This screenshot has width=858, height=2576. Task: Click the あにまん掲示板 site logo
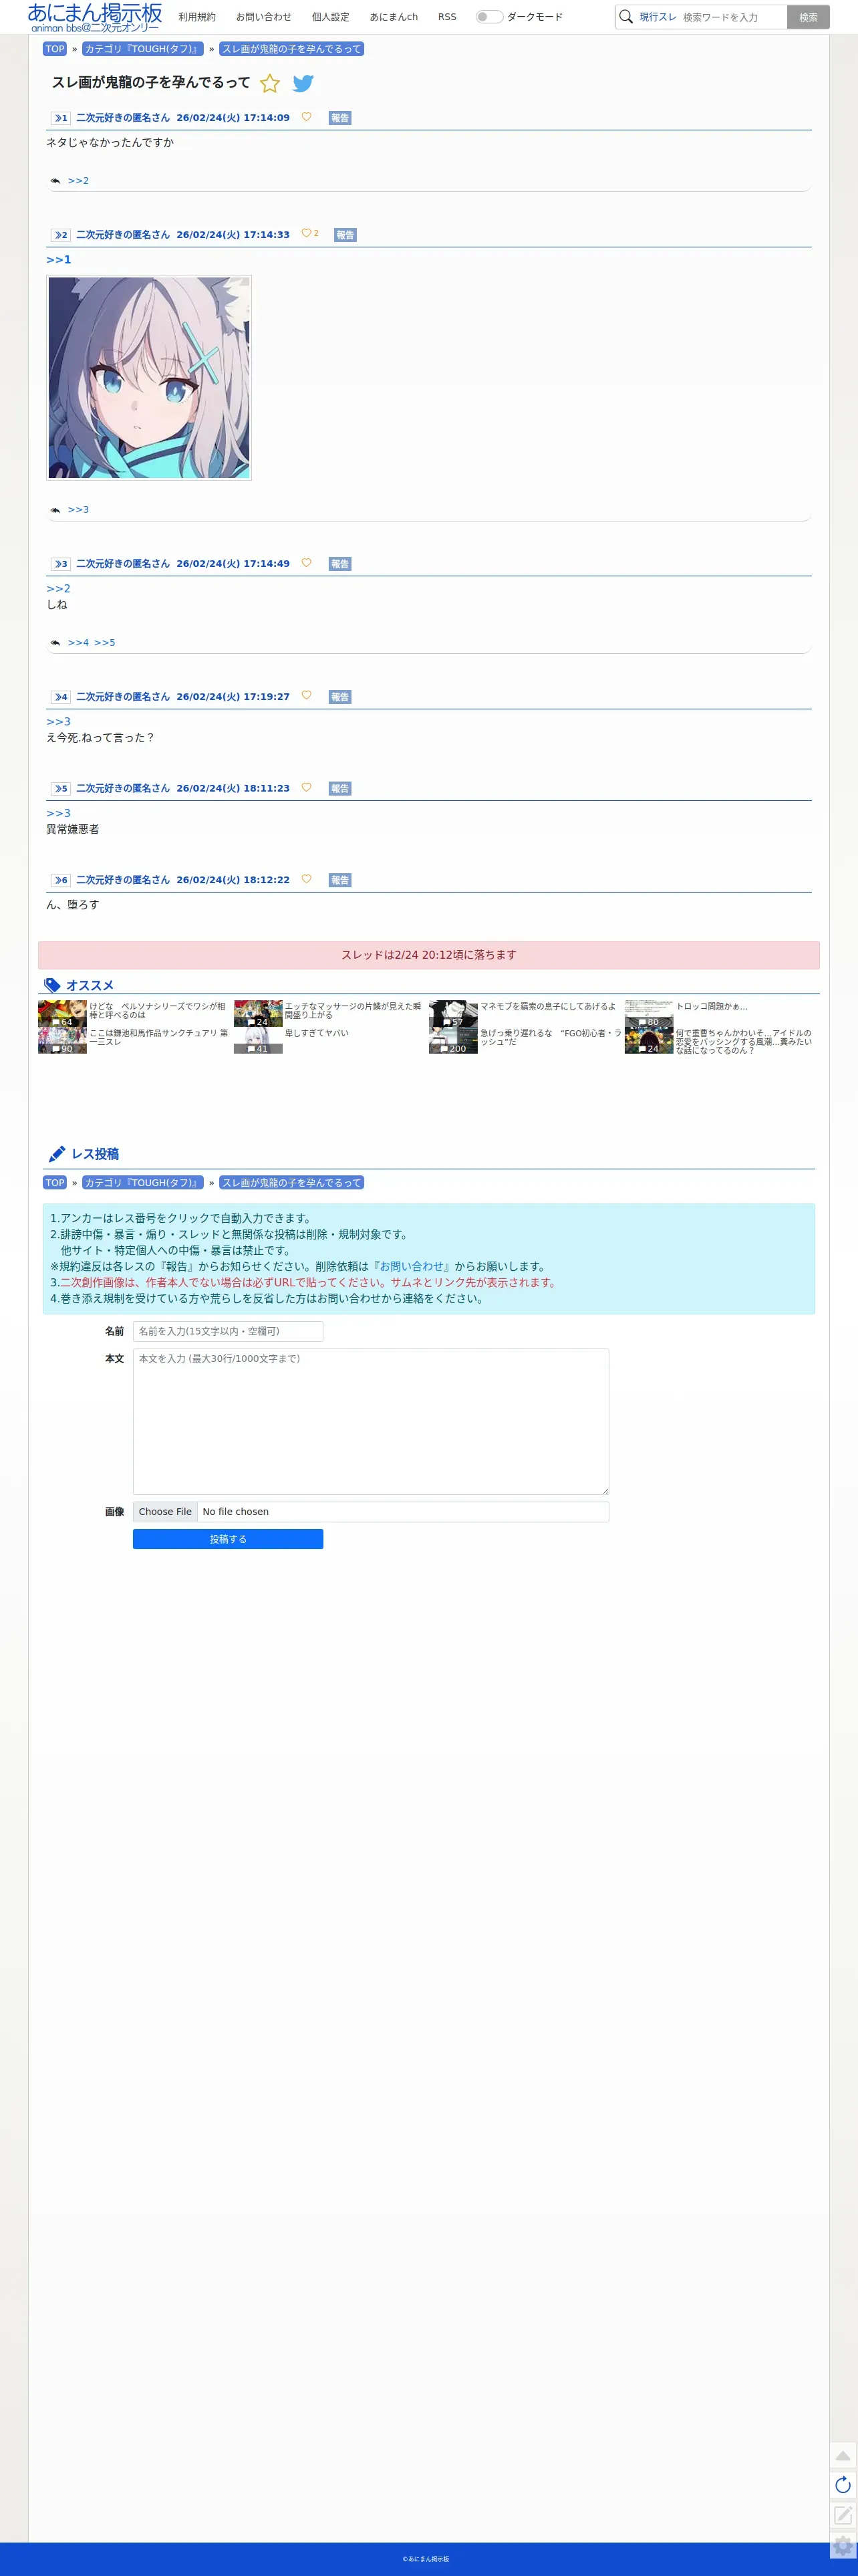[95, 17]
